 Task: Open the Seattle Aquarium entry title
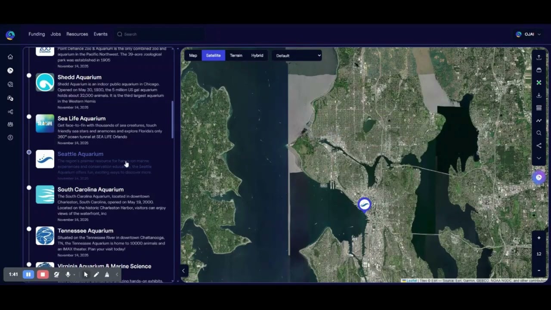[x=80, y=154]
